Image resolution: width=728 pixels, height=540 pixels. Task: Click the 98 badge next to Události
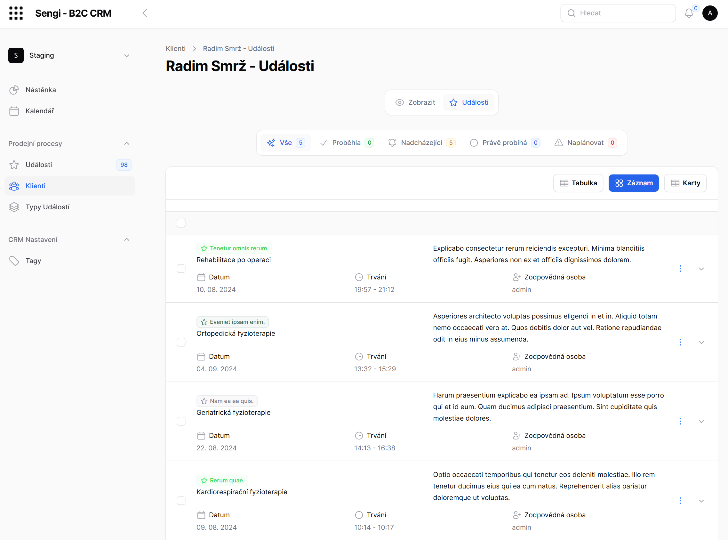point(124,165)
